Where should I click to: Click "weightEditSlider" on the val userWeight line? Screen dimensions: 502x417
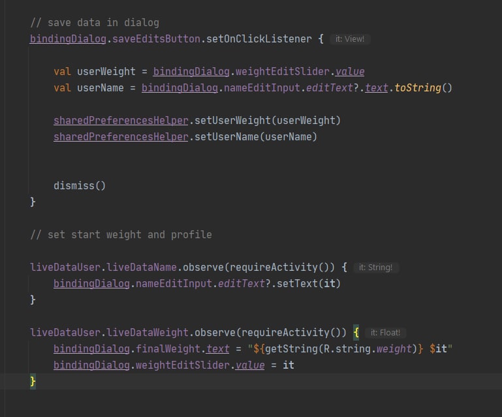[x=283, y=71]
